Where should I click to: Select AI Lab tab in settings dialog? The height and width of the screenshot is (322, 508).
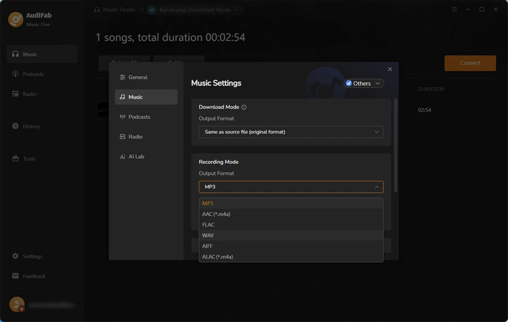pos(146,156)
